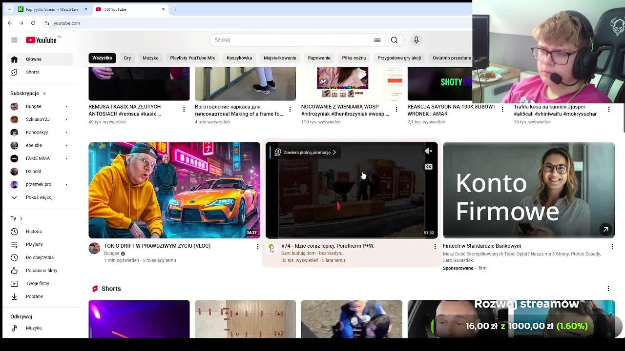Switch to the Papryykkk Stream tab
This screenshot has width=625, height=351.
tap(53, 9)
